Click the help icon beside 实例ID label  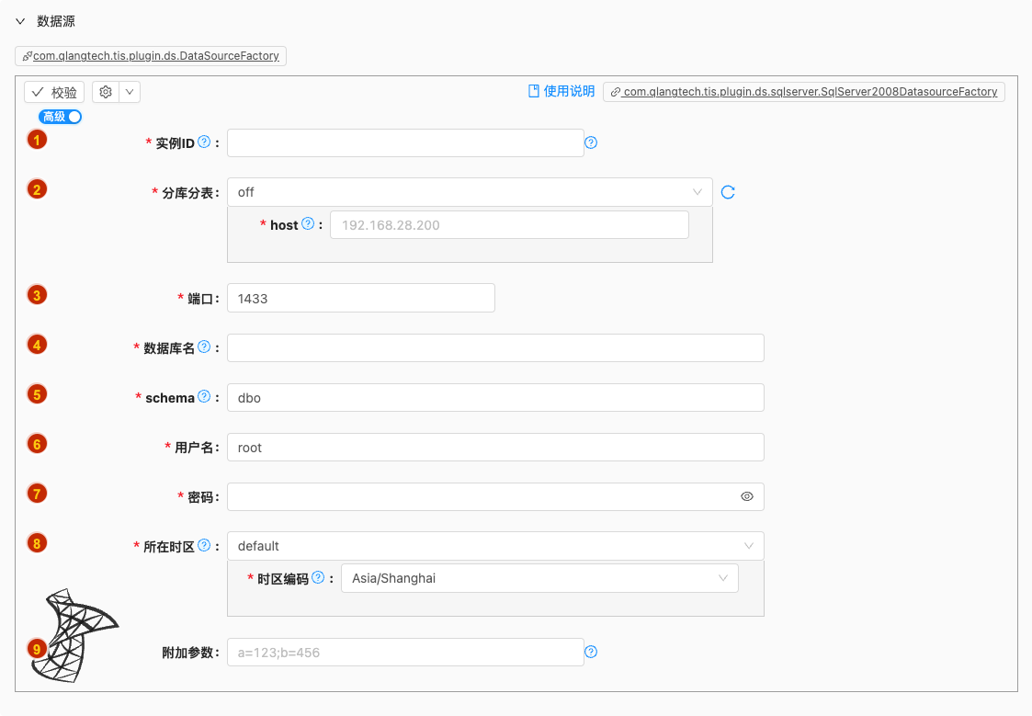(204, 142)
